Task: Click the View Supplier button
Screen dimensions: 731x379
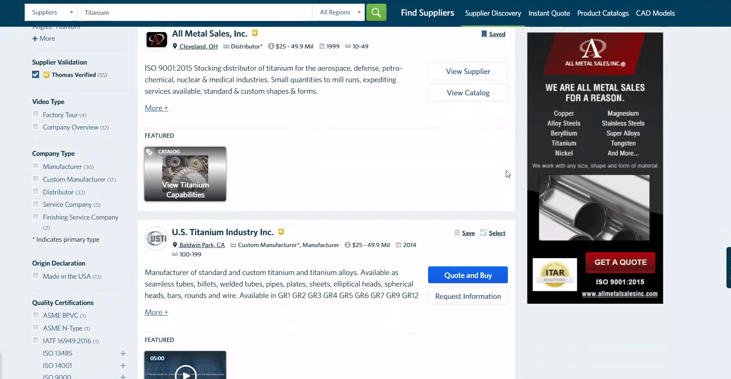Action: (x=468, y=72)
